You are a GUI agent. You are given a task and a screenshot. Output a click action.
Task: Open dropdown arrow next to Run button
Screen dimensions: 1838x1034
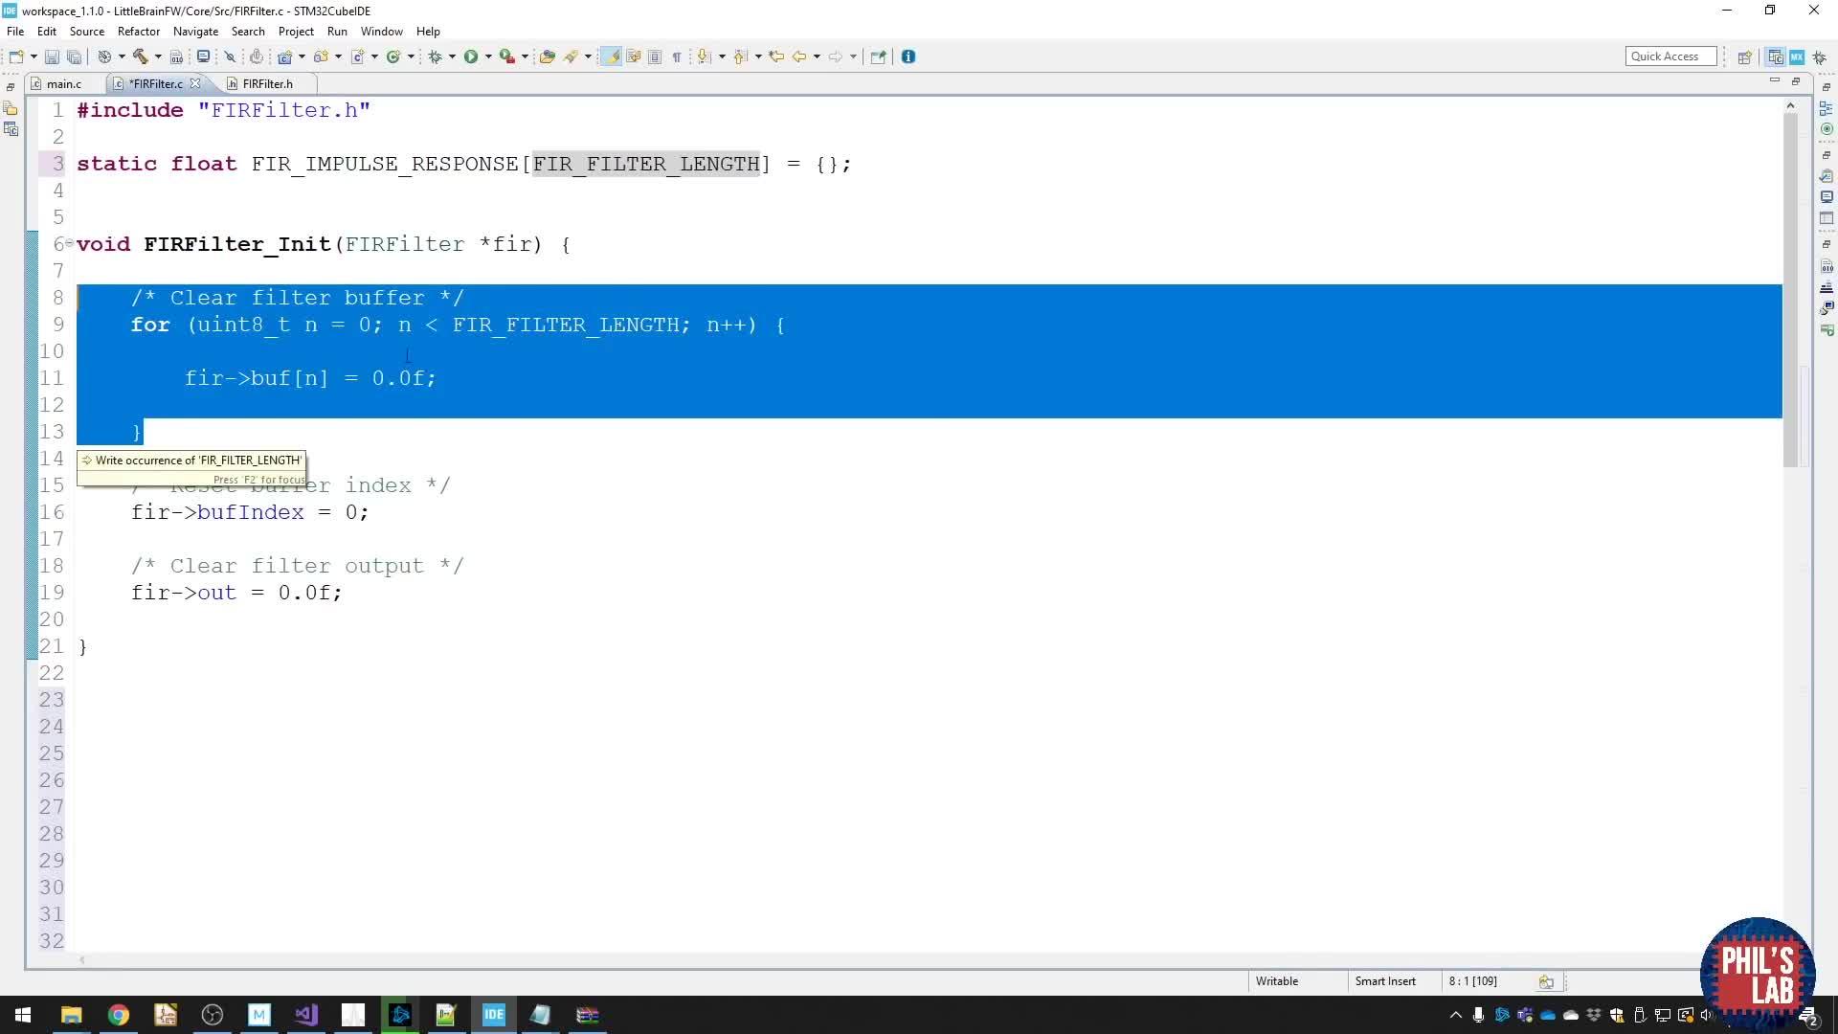click(488, 56)
